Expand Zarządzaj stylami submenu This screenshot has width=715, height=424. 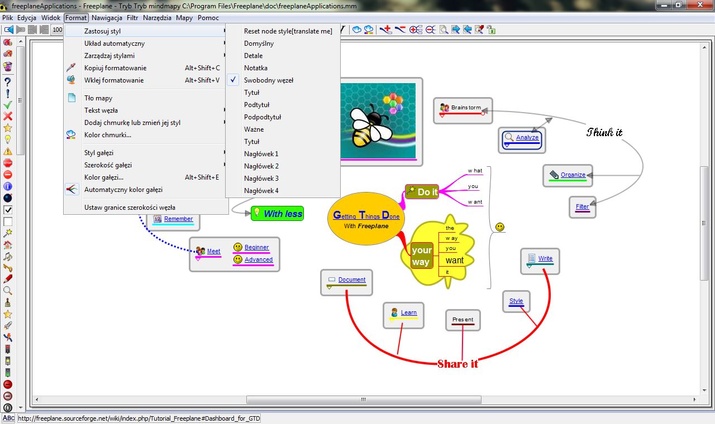146,56
